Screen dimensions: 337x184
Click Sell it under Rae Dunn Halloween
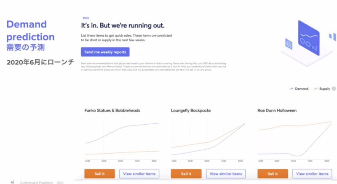click(x=273, y=173)
